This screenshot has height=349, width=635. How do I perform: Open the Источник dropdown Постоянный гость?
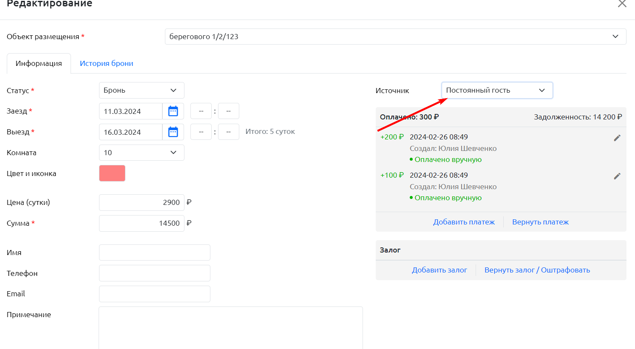(497, 90)
